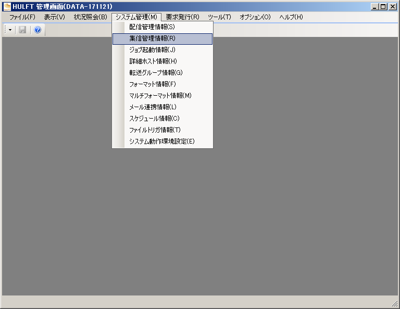Viewport: 400px width, 309px height.
Task: Choose 転送グループ情報(G) menu entry
Action: pyautogui.click(x=162, y=73)
